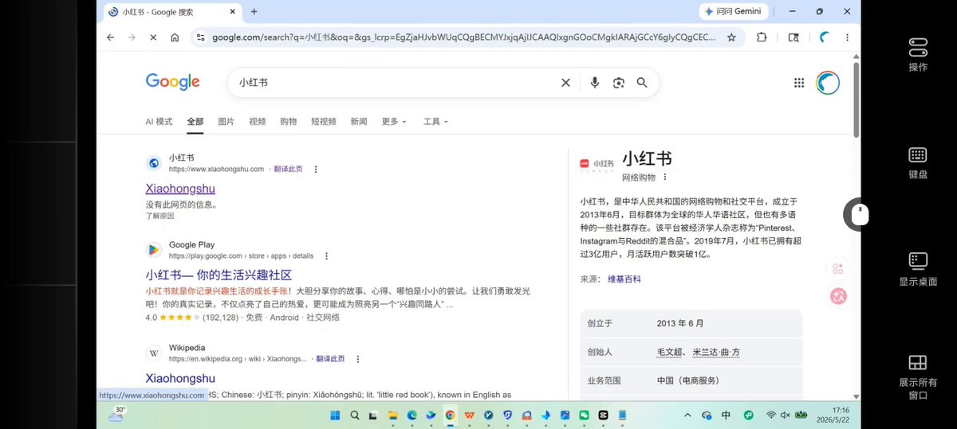957x429 pixels.
Task: Open 小红书— 你的生活兴趣社区 Google Play link
Action: (219, 275)
